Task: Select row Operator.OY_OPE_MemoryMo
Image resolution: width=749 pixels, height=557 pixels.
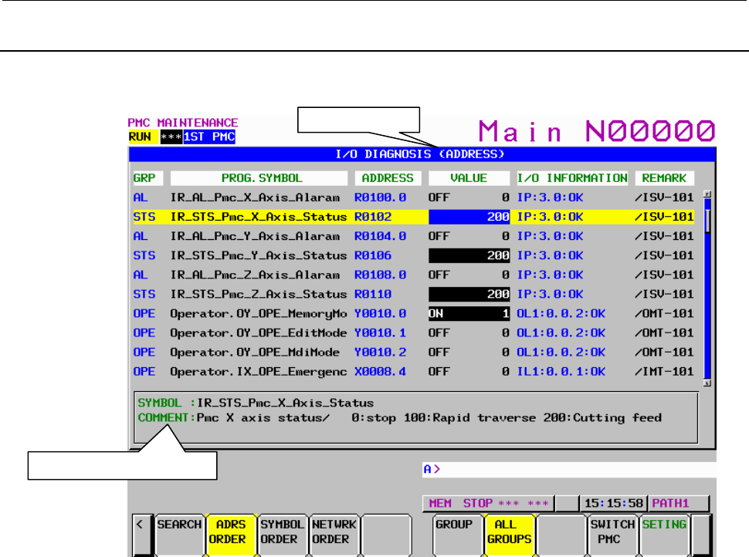Action: pos(413,313)
